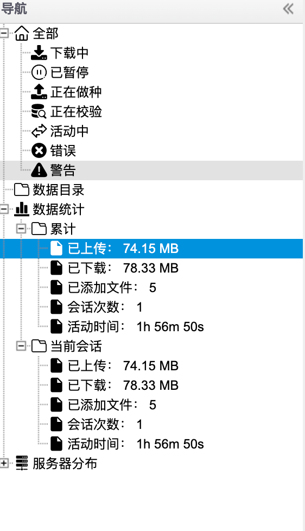The height and width of the screenshot is (531, 305).
Task: Select the 活动中 arrows icon
Action: [39, 131]
